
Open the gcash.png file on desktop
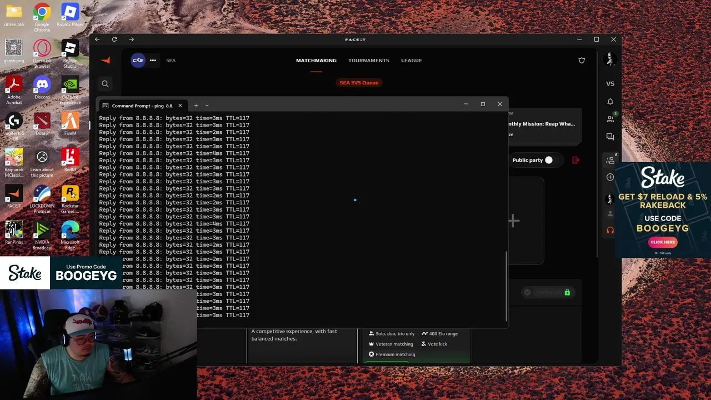click(14, 52)
